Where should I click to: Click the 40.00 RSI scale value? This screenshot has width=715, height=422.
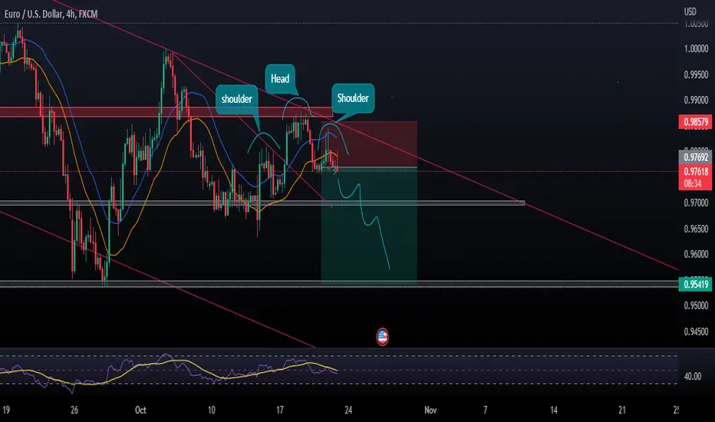tap(693, 377)
